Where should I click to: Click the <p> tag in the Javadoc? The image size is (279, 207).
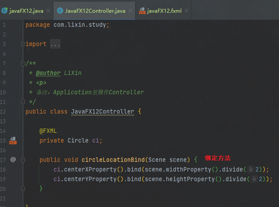click(x=41, y=83)
